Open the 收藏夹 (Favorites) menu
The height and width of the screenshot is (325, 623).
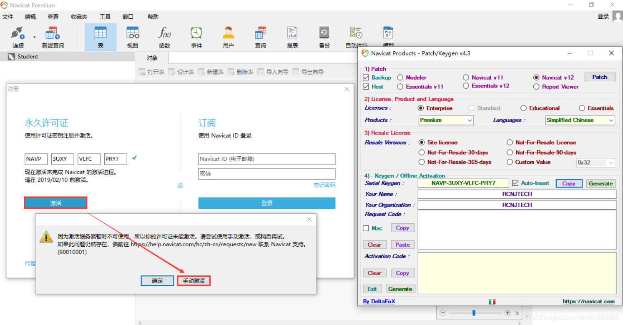point(79,17)
